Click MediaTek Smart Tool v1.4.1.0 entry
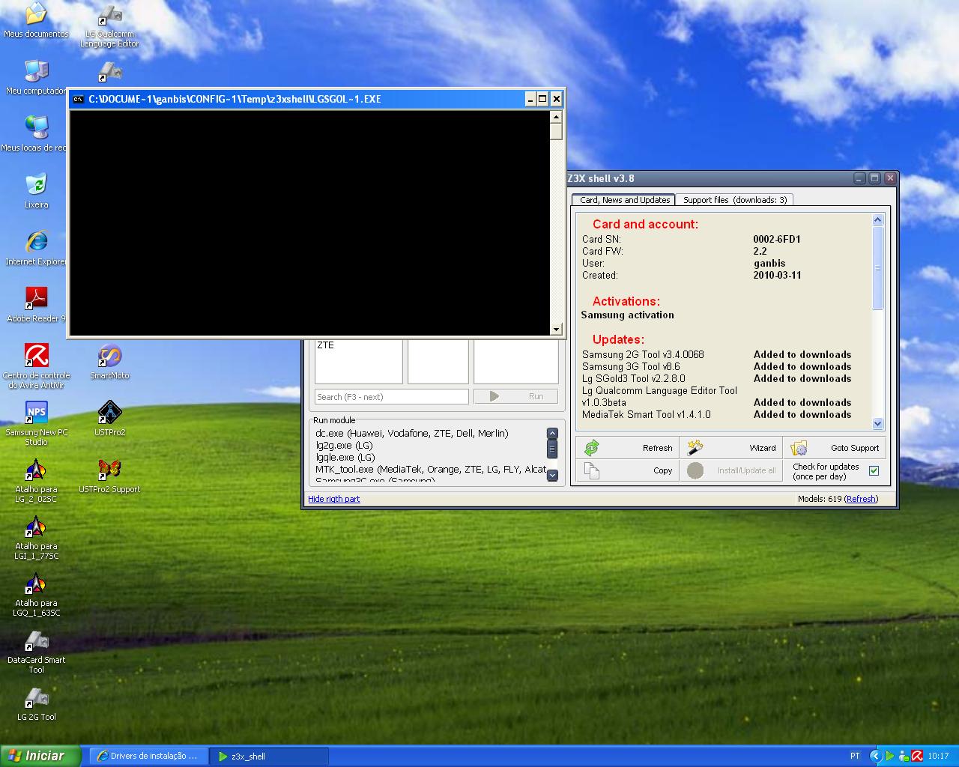Image resolution: width=959 pixels, height=767 pixels. pyautogui.click(x=646, y=415)
